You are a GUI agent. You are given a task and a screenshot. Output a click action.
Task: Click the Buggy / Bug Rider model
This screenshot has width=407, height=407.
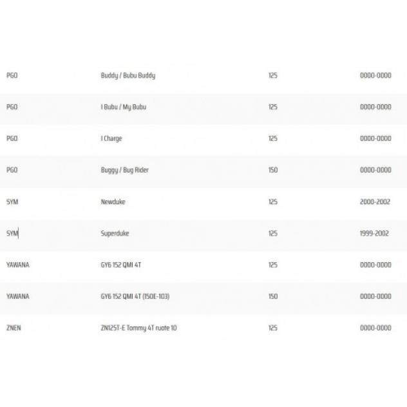point(124,170)
